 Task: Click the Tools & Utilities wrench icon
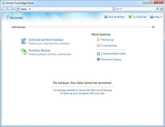(x=105, y=17)
